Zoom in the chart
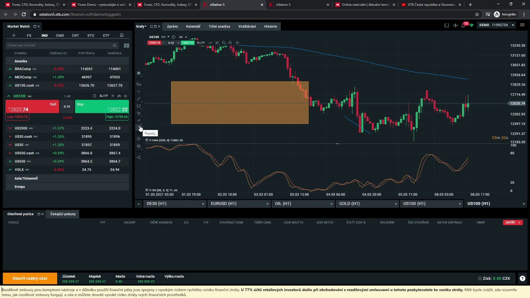The width and height of the screenshot is (530, 298). coord(230,43)
